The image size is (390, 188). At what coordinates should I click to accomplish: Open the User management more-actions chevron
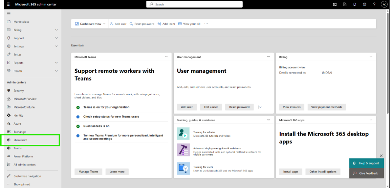260,107
